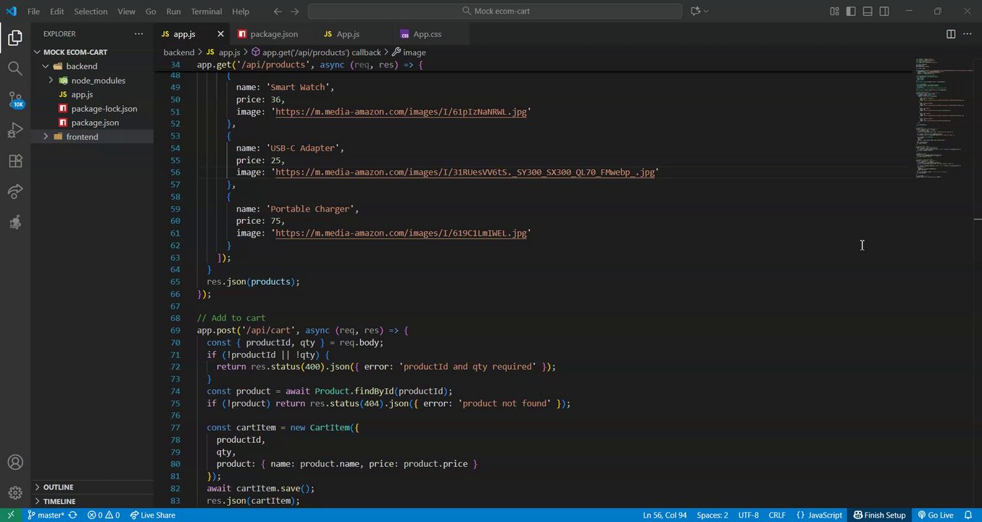The width and height of the screenshot is (982, 522).
Task: Click Live Share in status bar
Action: coord(153,515)
